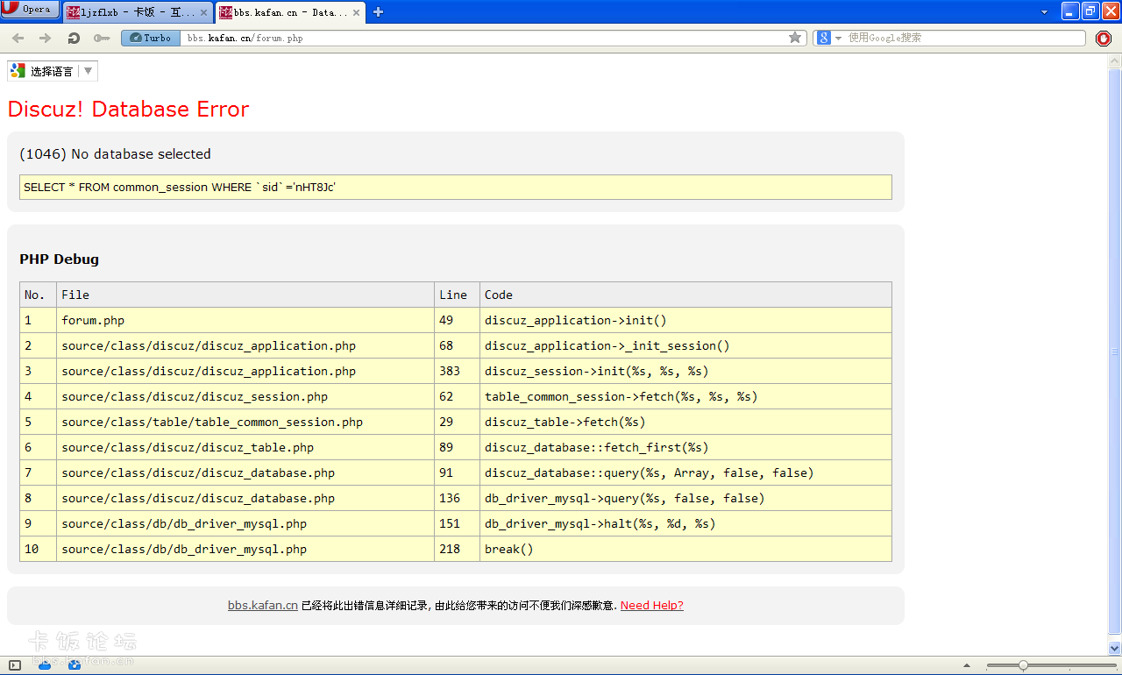Select the discuz_database::fetch_first(%s) code cell

(x=685, y=447)
